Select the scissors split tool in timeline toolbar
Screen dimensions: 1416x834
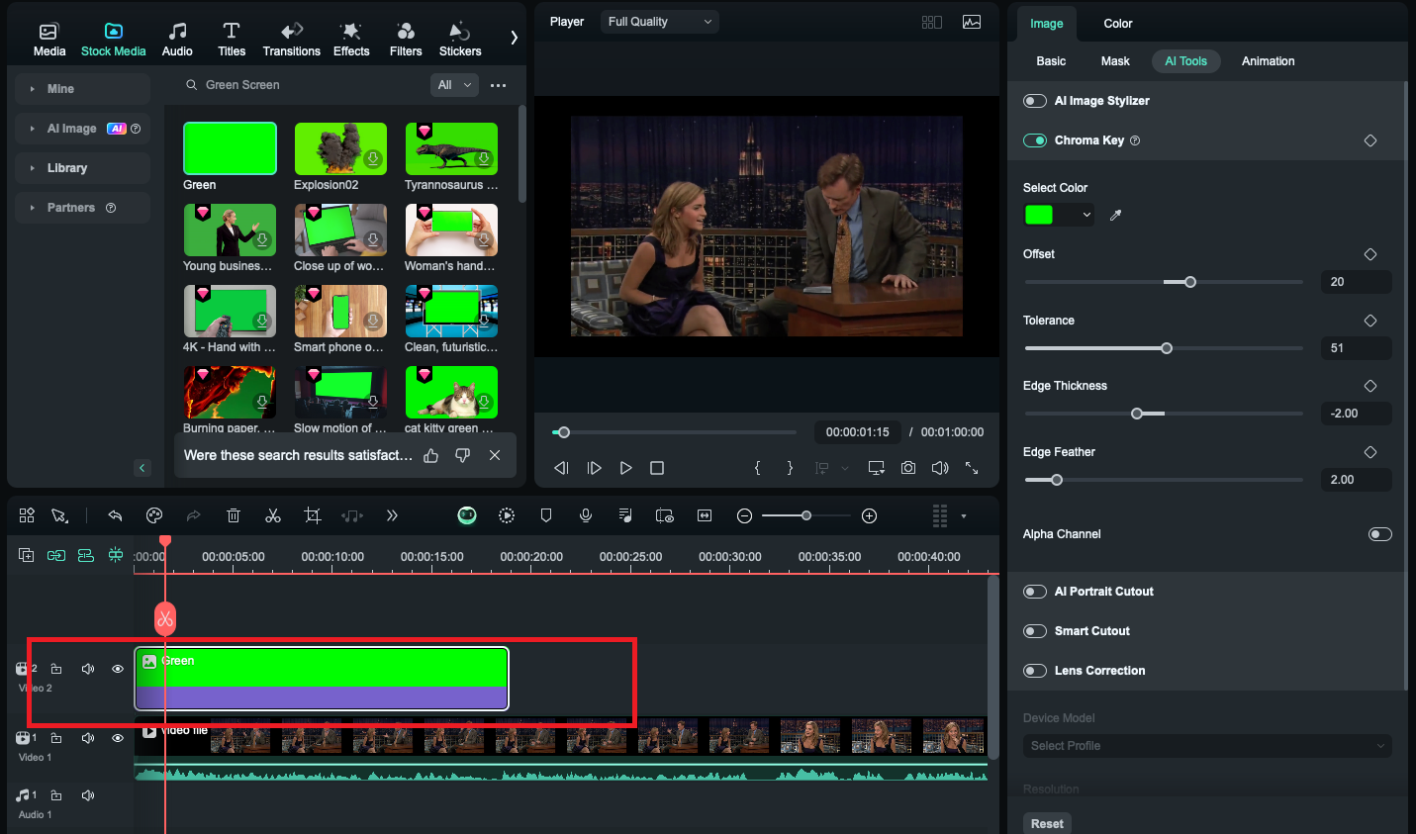(273, 514)
